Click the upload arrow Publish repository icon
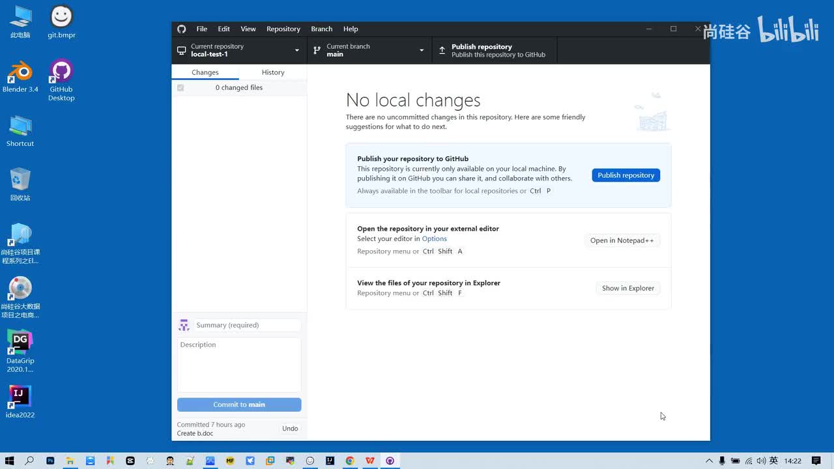 click(x=442, y=50)
